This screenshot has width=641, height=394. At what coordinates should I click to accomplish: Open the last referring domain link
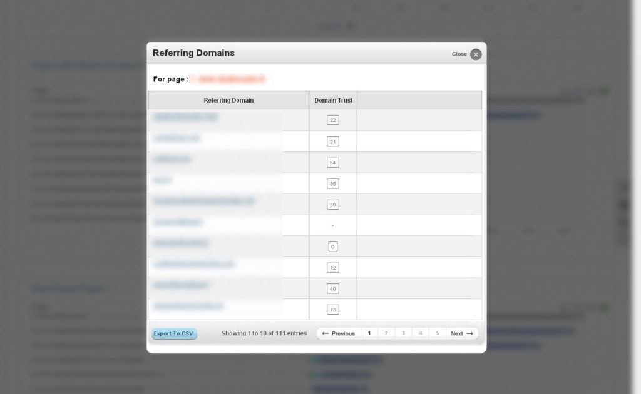188,306
